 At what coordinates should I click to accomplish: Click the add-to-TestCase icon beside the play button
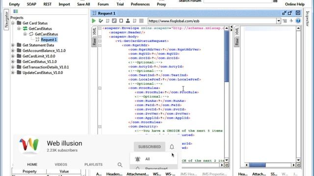[101, 21]
